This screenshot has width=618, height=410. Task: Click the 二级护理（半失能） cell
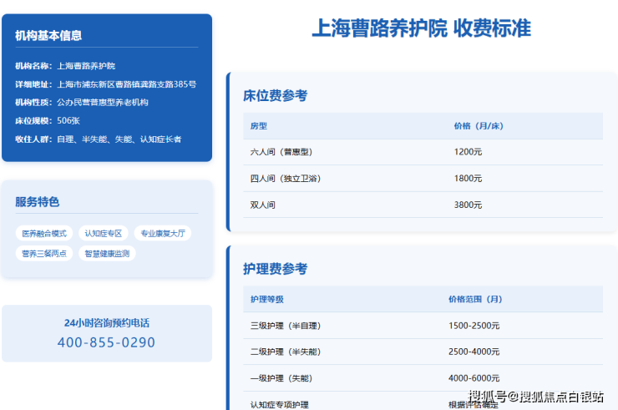[286, 352]
